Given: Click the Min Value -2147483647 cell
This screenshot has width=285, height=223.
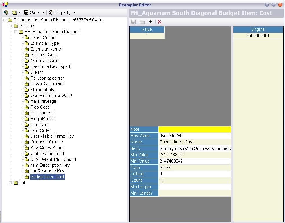Looking at the screenshot, I should (x=195, y=155).
